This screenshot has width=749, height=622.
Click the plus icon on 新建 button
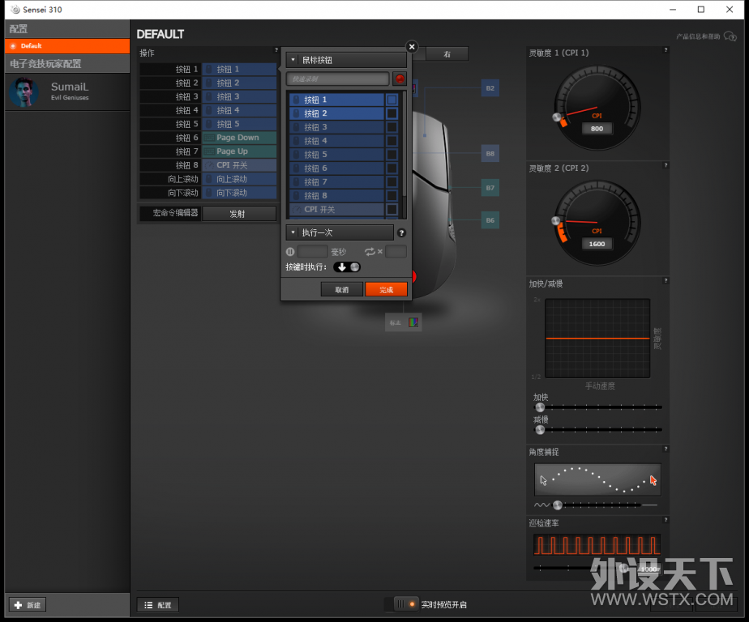tap(18, 605)
